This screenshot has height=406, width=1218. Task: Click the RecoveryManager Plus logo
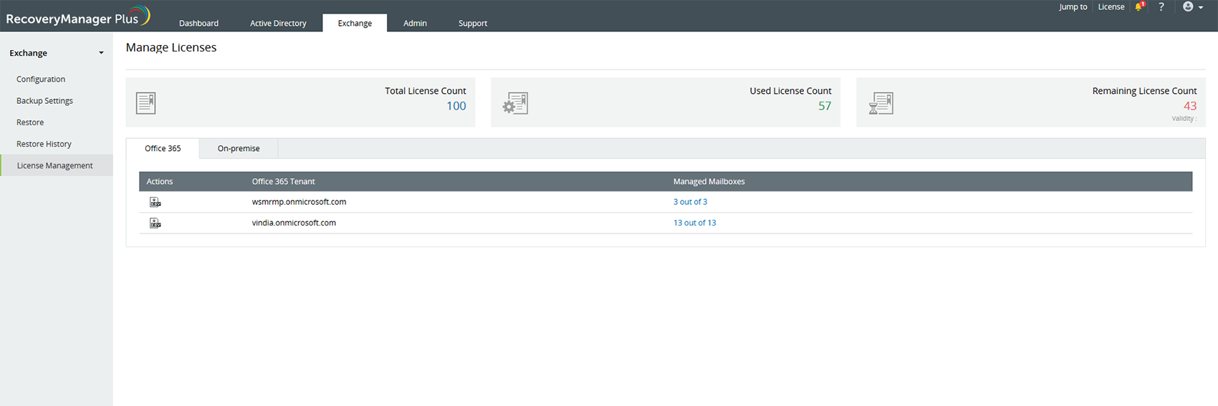(x=77, y=16)
